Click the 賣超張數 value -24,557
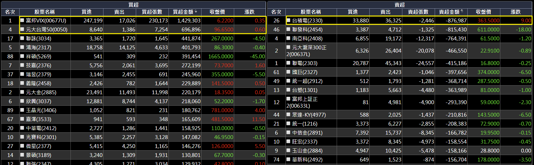Image resolution: width=534 pixels, height=165 pixels. (x=425, y=63)
